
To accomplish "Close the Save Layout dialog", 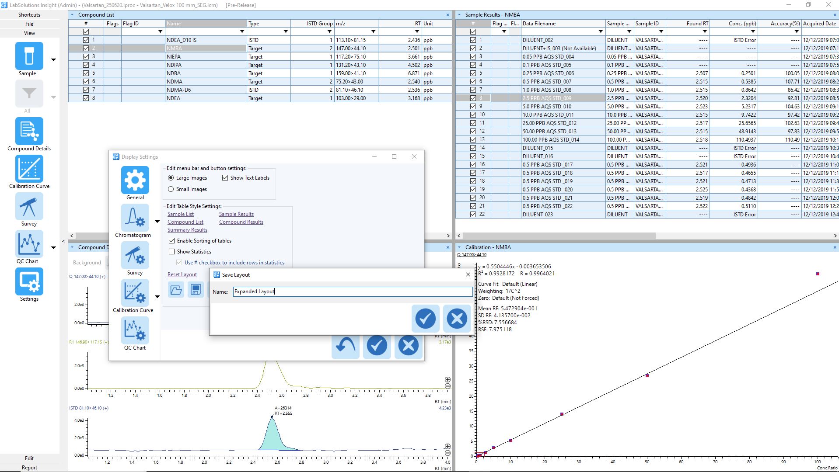I will tap(468, 274).
